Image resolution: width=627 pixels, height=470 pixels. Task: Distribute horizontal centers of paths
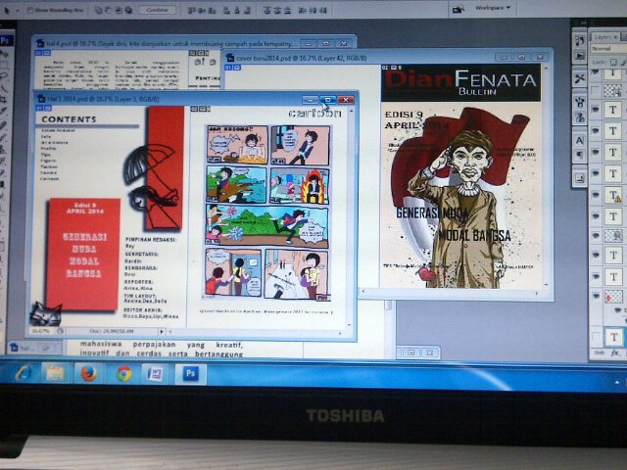(313, 10)
